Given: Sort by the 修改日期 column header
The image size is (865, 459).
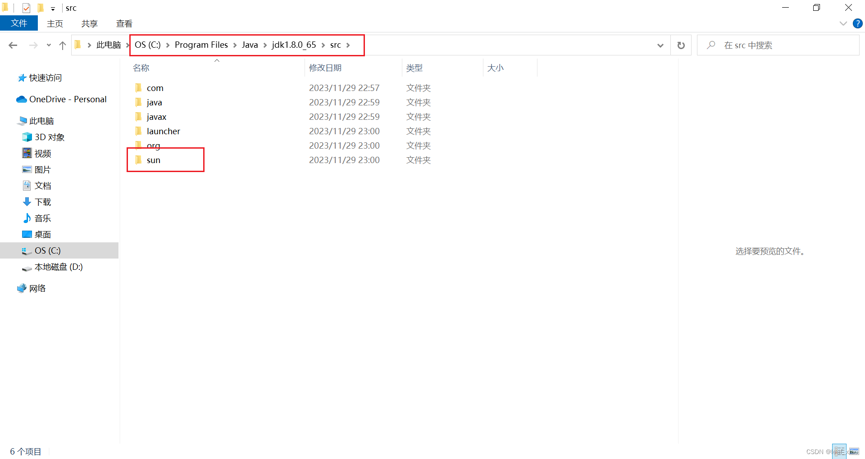Looking at the screenshot, I should pos(325,68).
